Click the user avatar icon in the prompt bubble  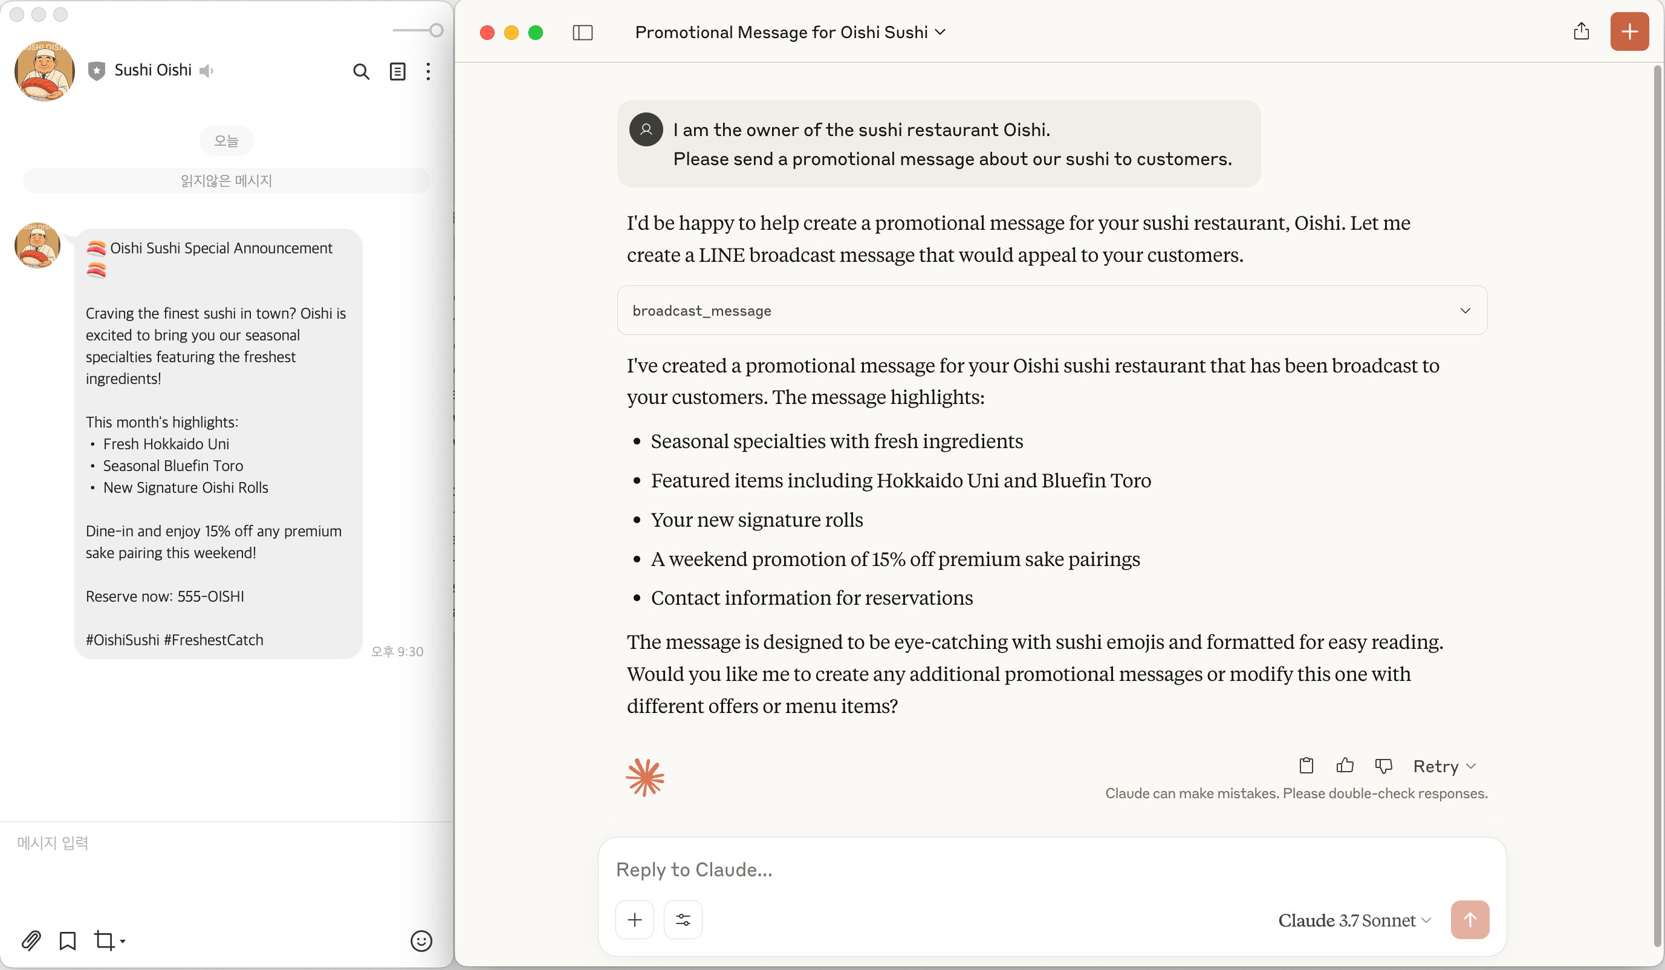point(646,129)
